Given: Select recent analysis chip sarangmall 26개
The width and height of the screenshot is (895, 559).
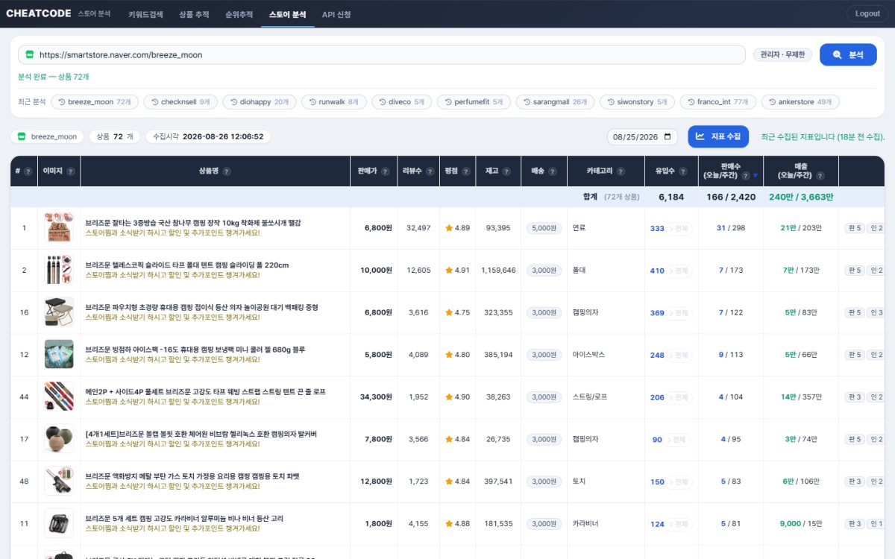Looking at the screenshot, I should (554, 102).
